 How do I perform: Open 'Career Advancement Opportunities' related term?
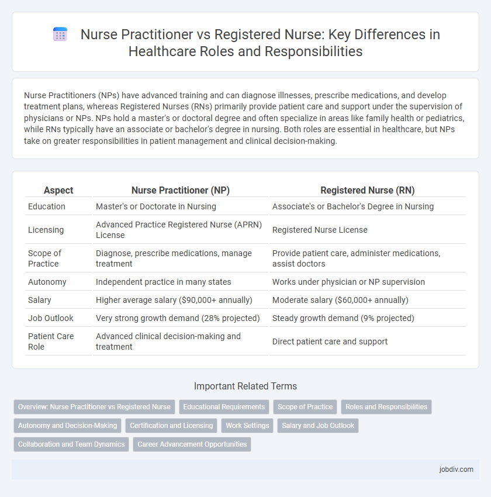click(192, 444)
